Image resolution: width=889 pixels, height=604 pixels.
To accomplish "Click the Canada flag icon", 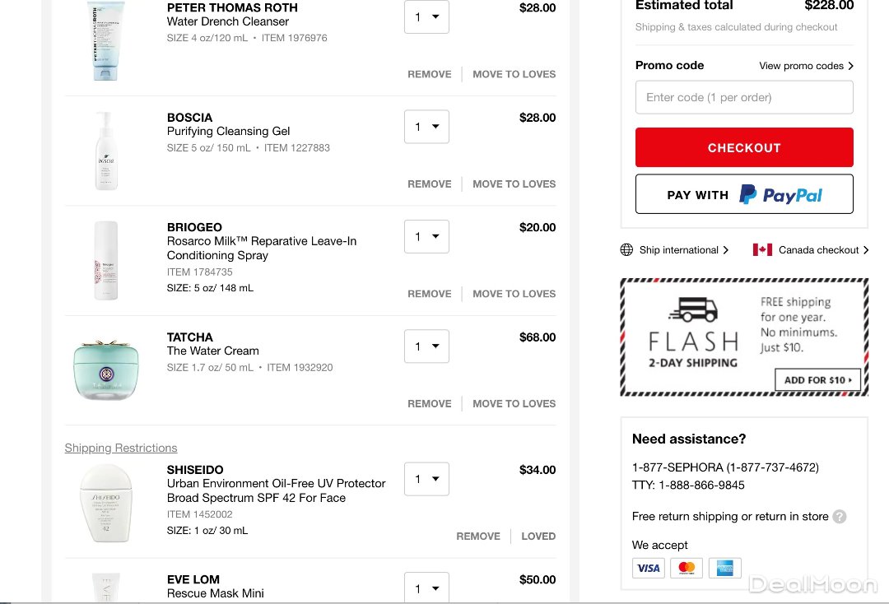I will point(762,250).
